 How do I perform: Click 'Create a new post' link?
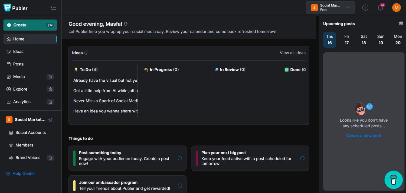[x=364, y=136]
